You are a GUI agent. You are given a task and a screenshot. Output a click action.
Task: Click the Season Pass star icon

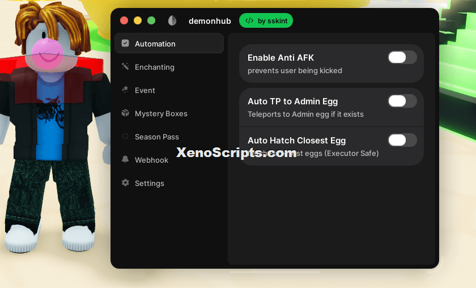125,136
